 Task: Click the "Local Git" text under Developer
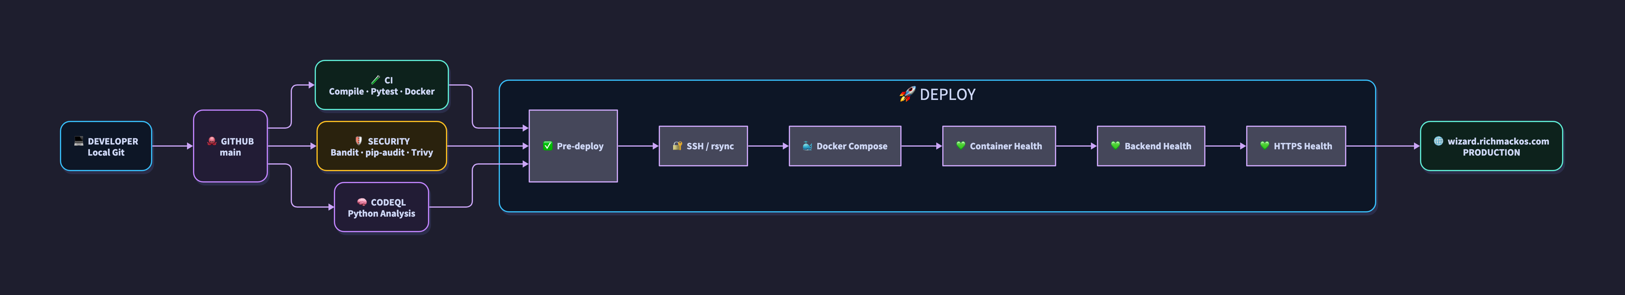106,153
